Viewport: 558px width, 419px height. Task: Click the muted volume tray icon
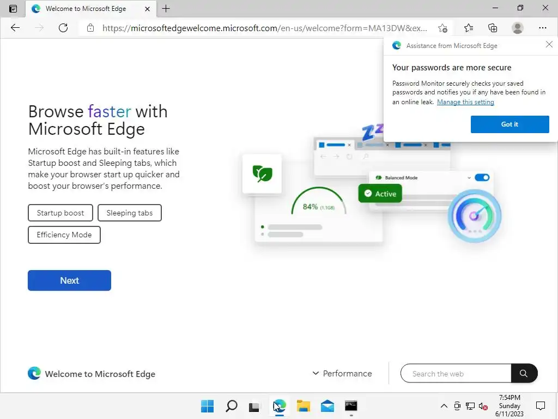[483, 406]
